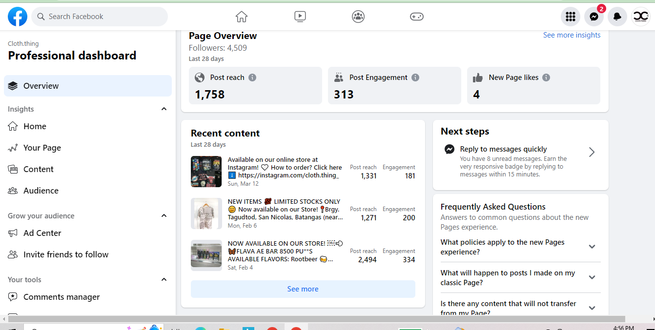Open Invite friends to follow
This screenshot has width=655, height=330.
coord(88,254)
